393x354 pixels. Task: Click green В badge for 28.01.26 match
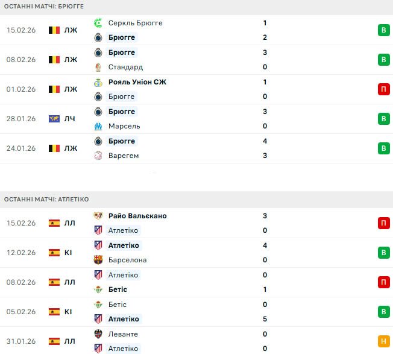point(383,119)
